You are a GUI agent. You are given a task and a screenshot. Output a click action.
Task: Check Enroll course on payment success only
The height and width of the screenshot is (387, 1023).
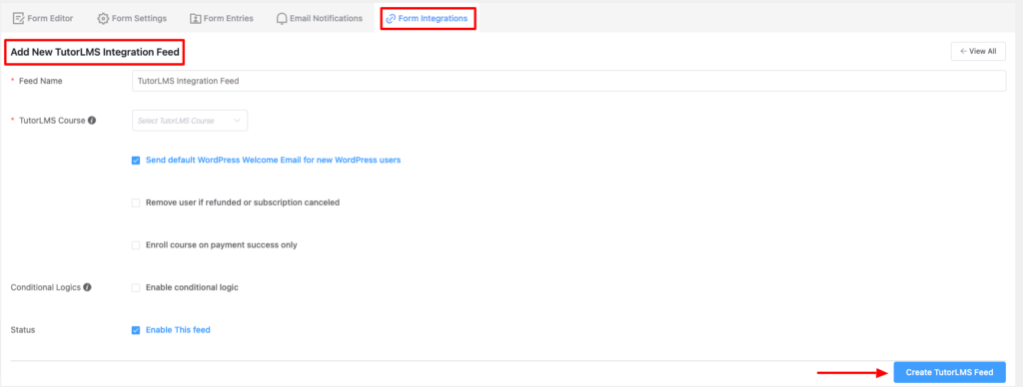tap(136, 245)
